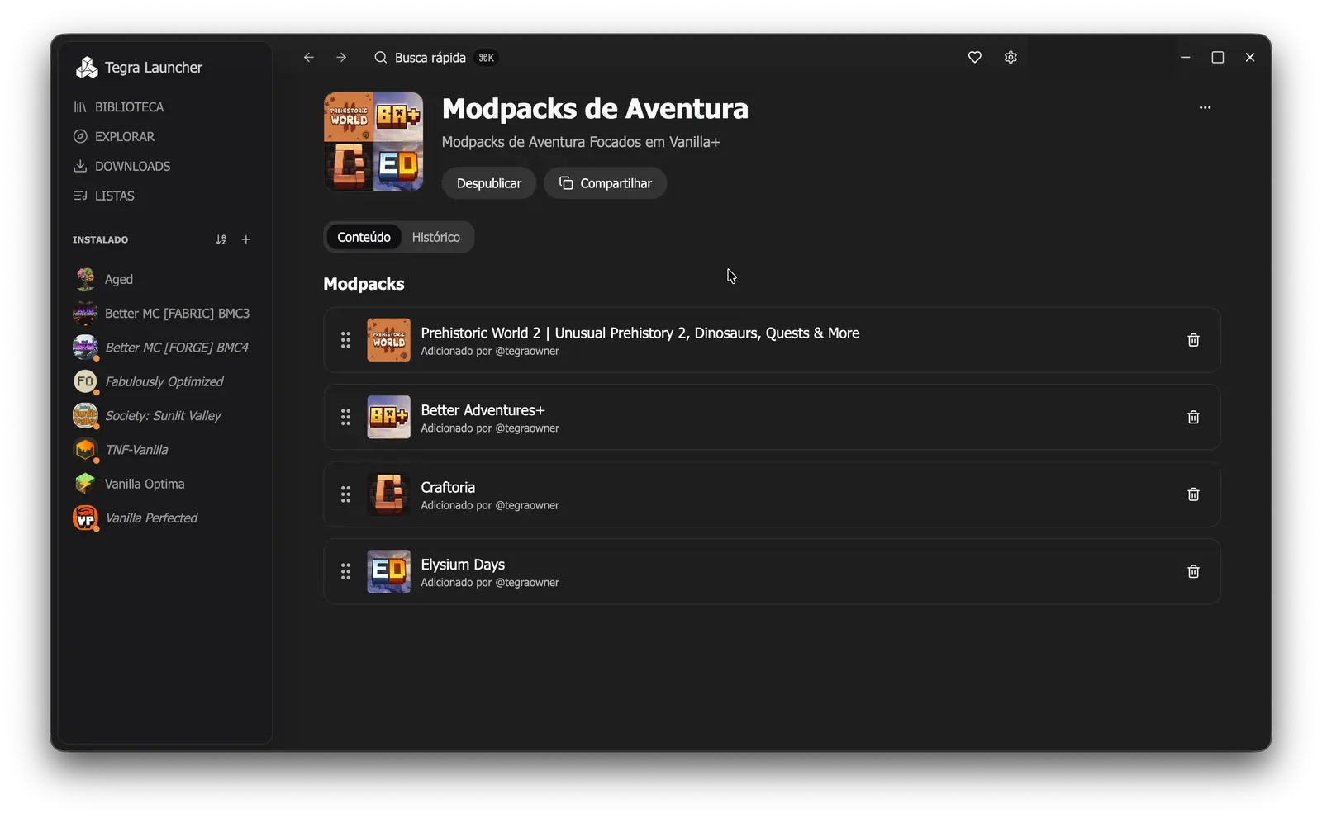Grab the drag handle for Better Adventures+
The width and height of the screenshot is (1322, 818).
pos(345,417)
